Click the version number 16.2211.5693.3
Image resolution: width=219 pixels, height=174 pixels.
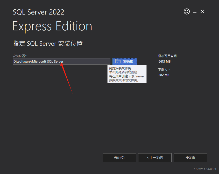[x=205, y=169]
